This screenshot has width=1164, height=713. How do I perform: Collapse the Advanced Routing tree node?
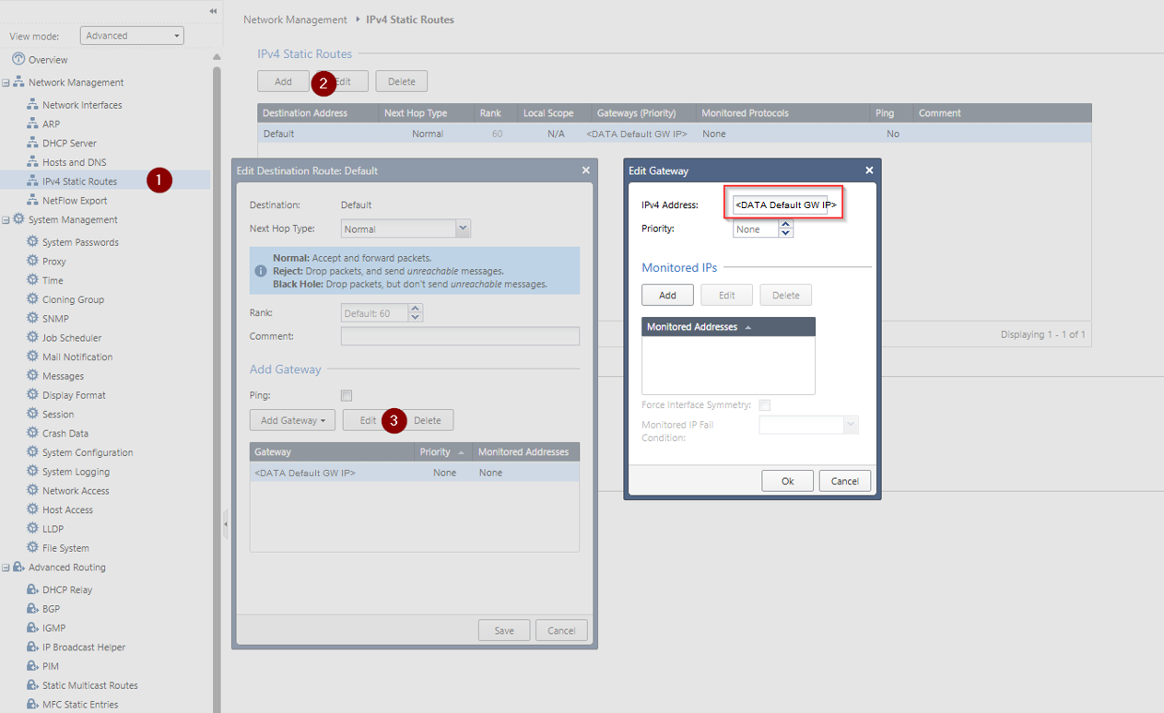[x=6, y=568]
